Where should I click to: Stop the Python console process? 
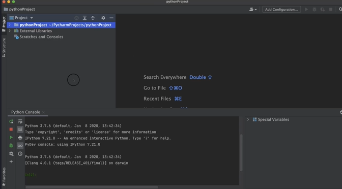coord(11,130)
